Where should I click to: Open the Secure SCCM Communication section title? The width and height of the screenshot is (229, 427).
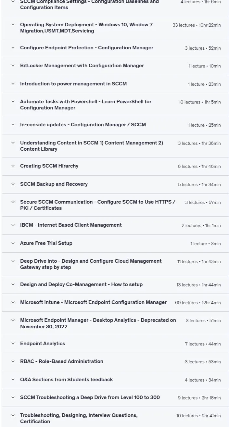(x=97, y=205)
